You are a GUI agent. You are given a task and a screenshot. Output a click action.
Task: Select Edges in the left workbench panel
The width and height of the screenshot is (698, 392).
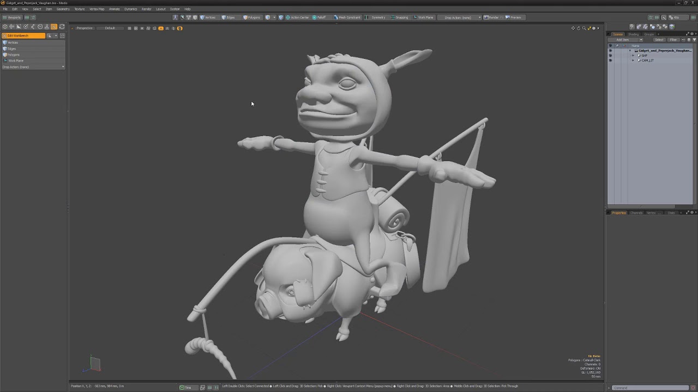33,48
